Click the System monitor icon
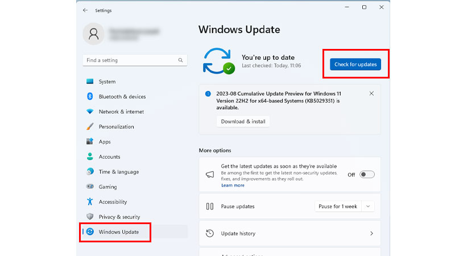The height and width of the screenshot is (256, 455). tap(90, 81)
